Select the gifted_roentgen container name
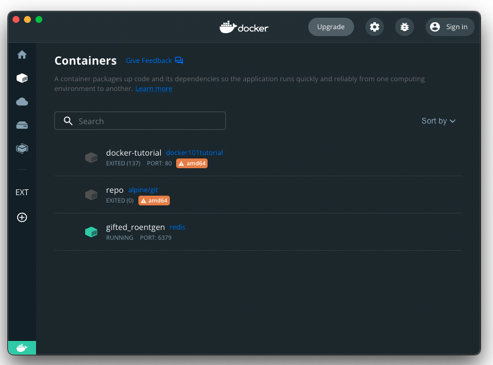 click(x=136, y=227)
